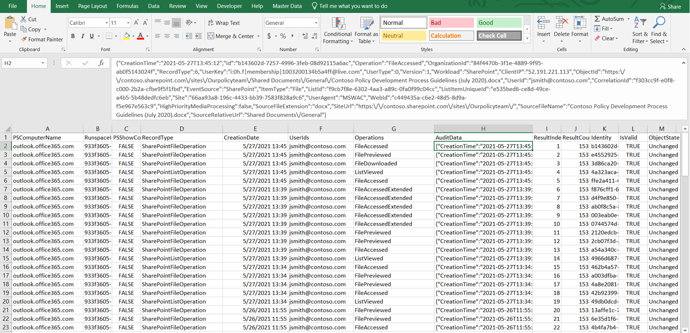Collapse the expanded formula bar
690x333 pixels.
(x=683, y=63)
